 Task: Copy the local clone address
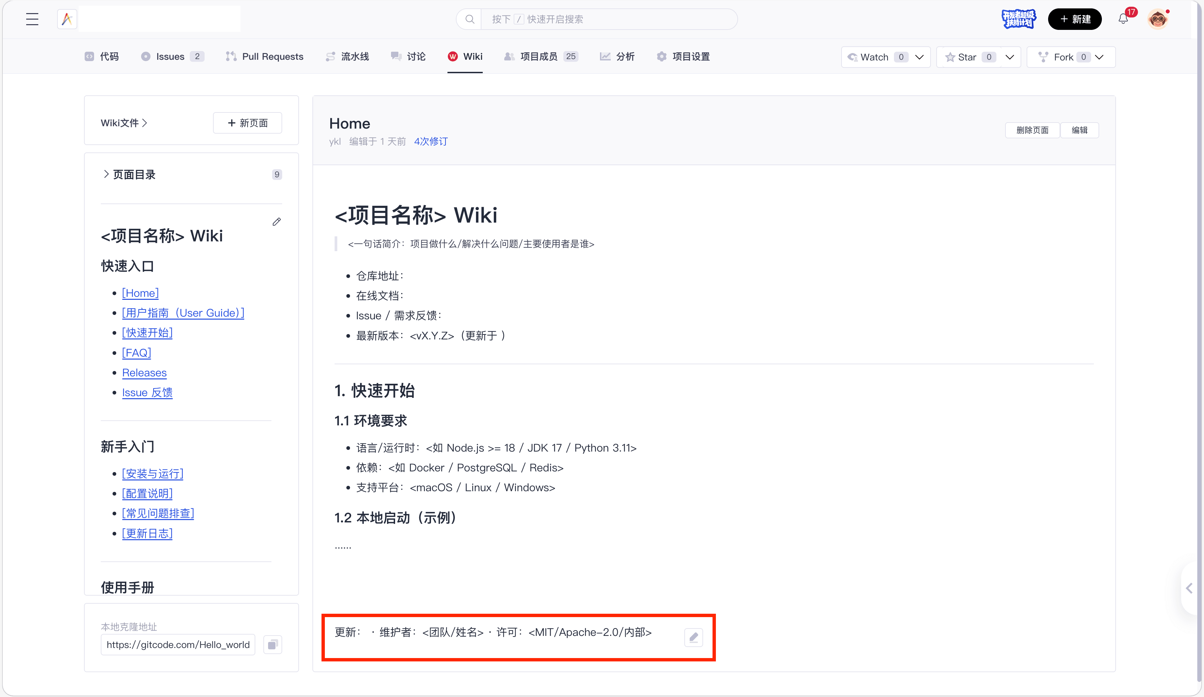(x=273, y=645)
